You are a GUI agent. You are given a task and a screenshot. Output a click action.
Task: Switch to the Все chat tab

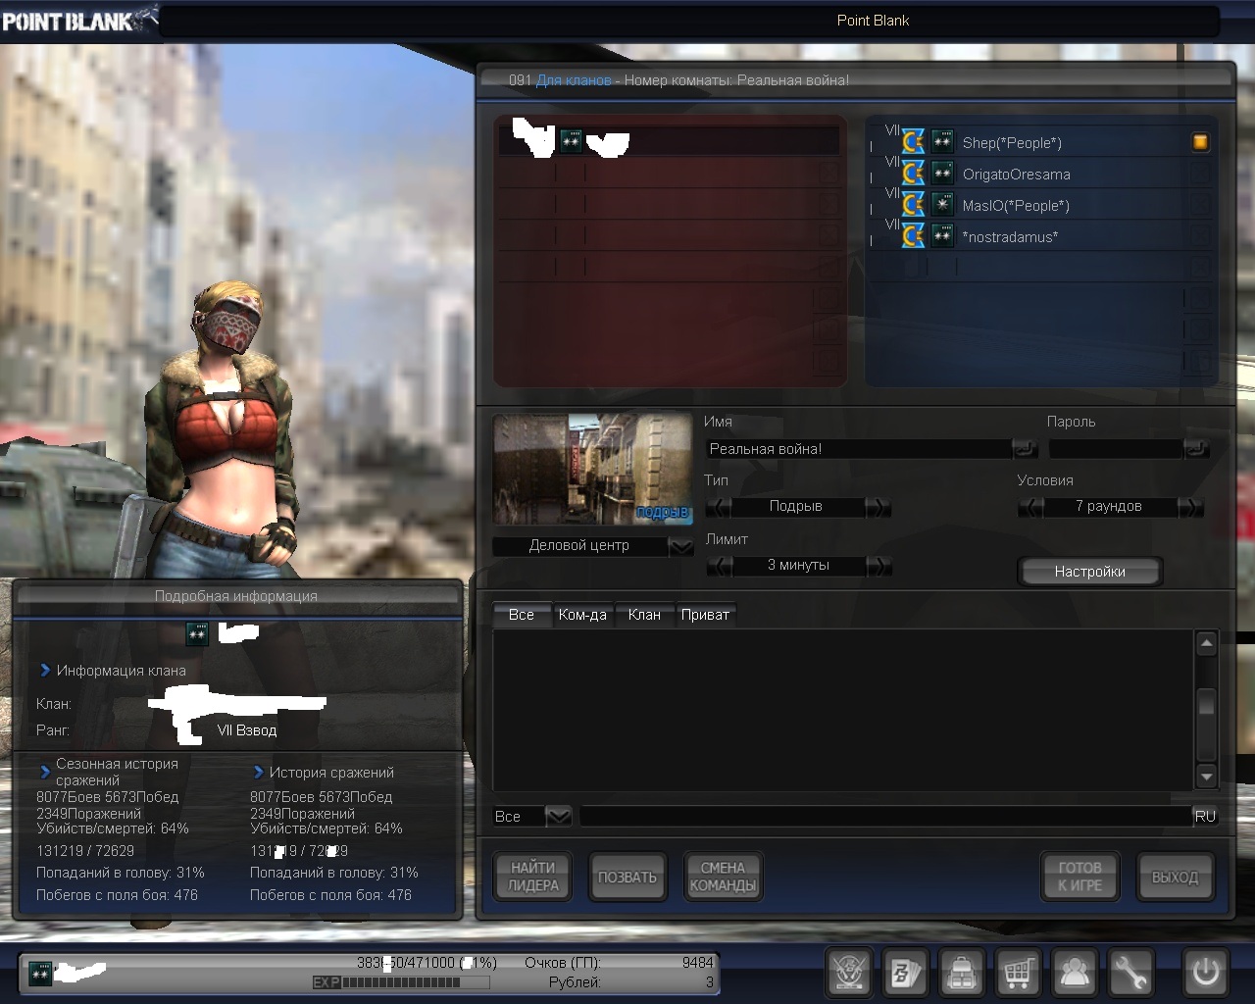tap(522, 615)
